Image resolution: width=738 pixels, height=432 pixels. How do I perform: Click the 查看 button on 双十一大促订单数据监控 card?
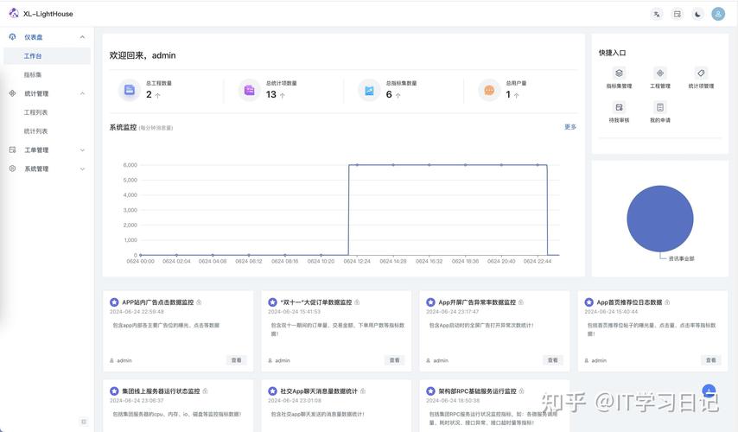pos(394,360)
